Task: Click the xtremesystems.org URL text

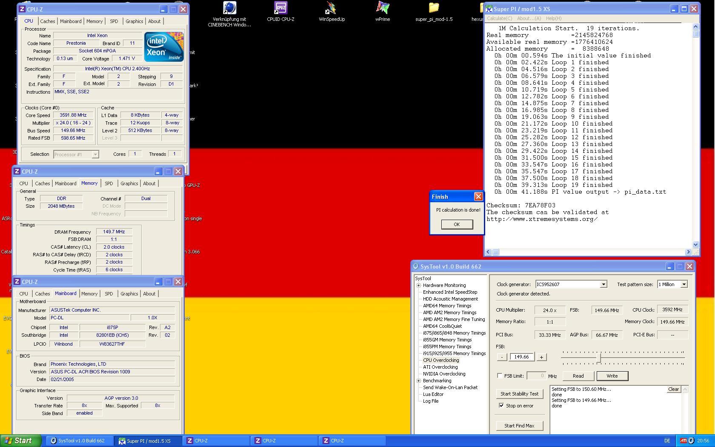Action: click(542, 219)
